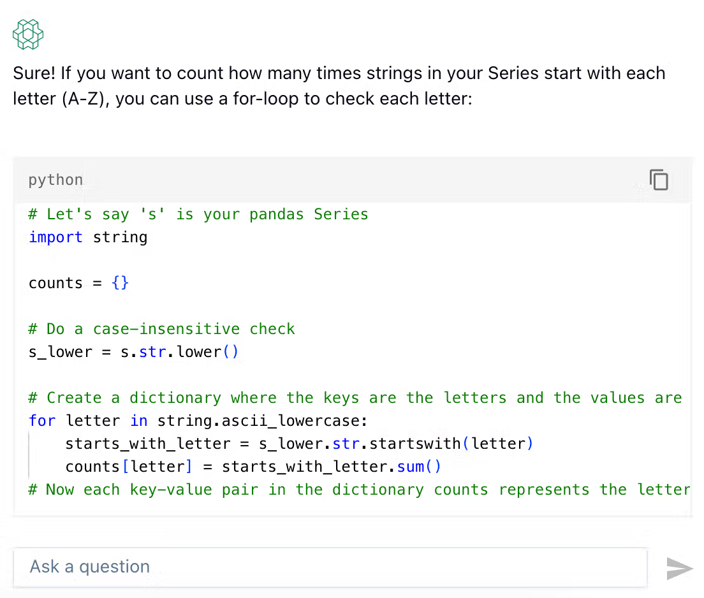This screenshot has width=704, height=598.
Task: Click the counts = {} line
Action: click(x=78, y=283)
